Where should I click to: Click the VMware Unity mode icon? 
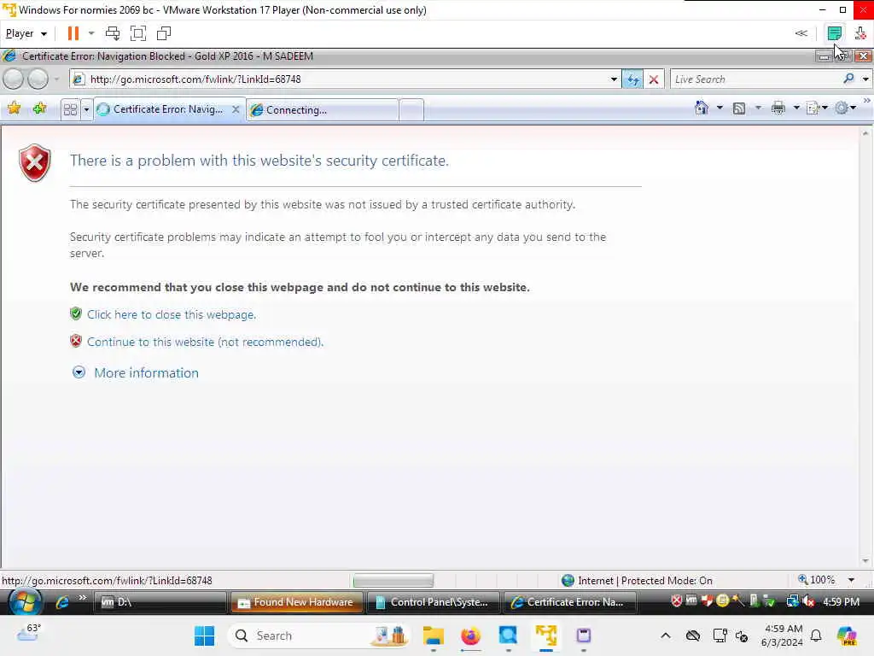tap(164, 33)
